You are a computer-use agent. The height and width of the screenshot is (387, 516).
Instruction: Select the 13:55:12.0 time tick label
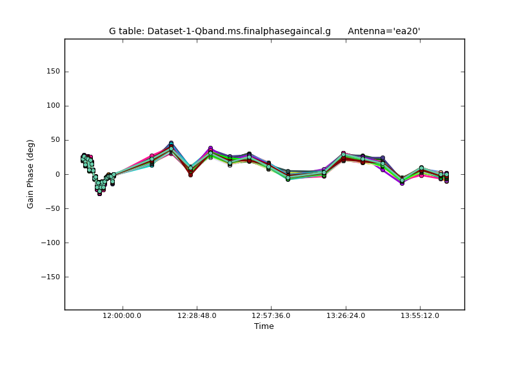pyautogui.click(x=420, y=315)
